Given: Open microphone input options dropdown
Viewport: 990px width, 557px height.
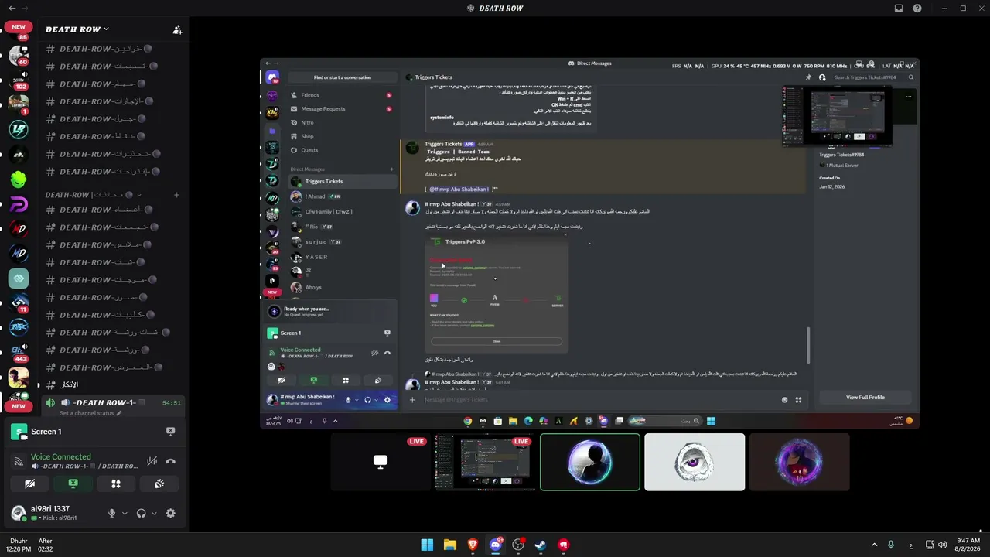Looking at the screenshot, I should point(125,513).
